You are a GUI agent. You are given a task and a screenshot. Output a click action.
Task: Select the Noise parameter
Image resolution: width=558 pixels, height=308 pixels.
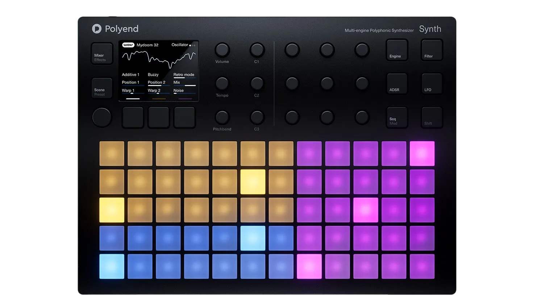click(179, 91)
